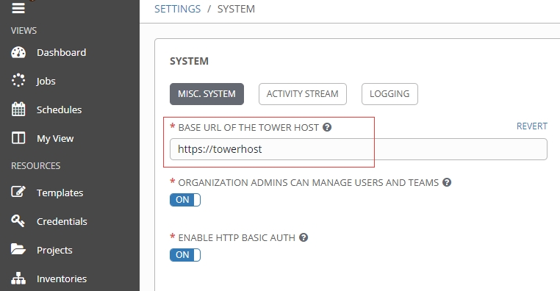This screenshot has width=560, height=291.
Task: Open Dashboard from sidebar
Action: [x=62, y=52]
